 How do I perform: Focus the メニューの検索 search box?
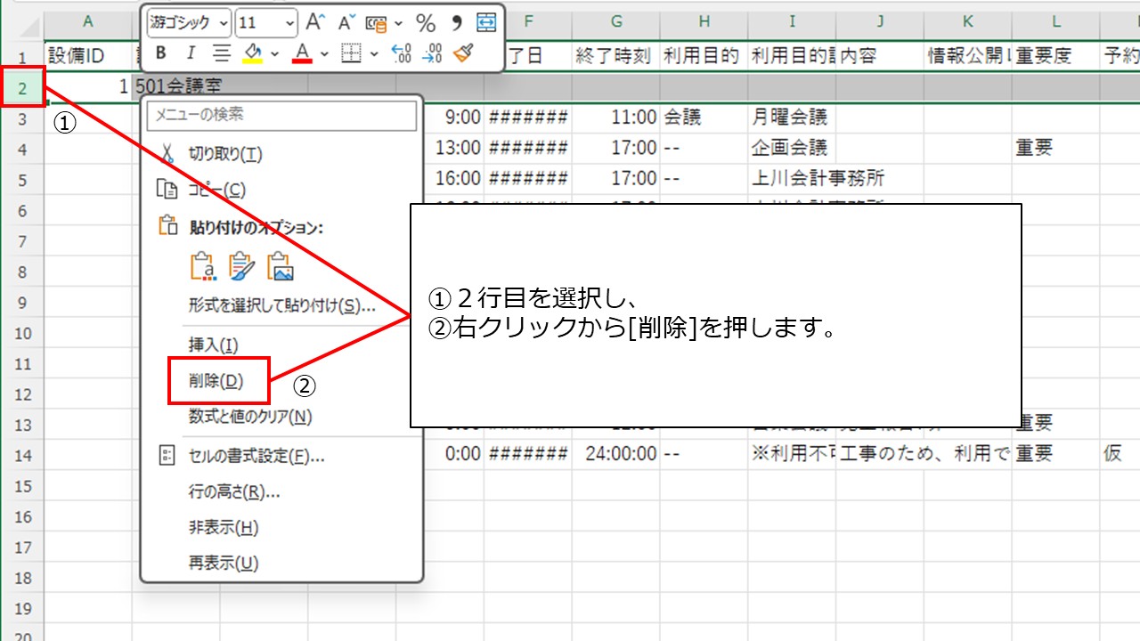click(x=281, y=115)
